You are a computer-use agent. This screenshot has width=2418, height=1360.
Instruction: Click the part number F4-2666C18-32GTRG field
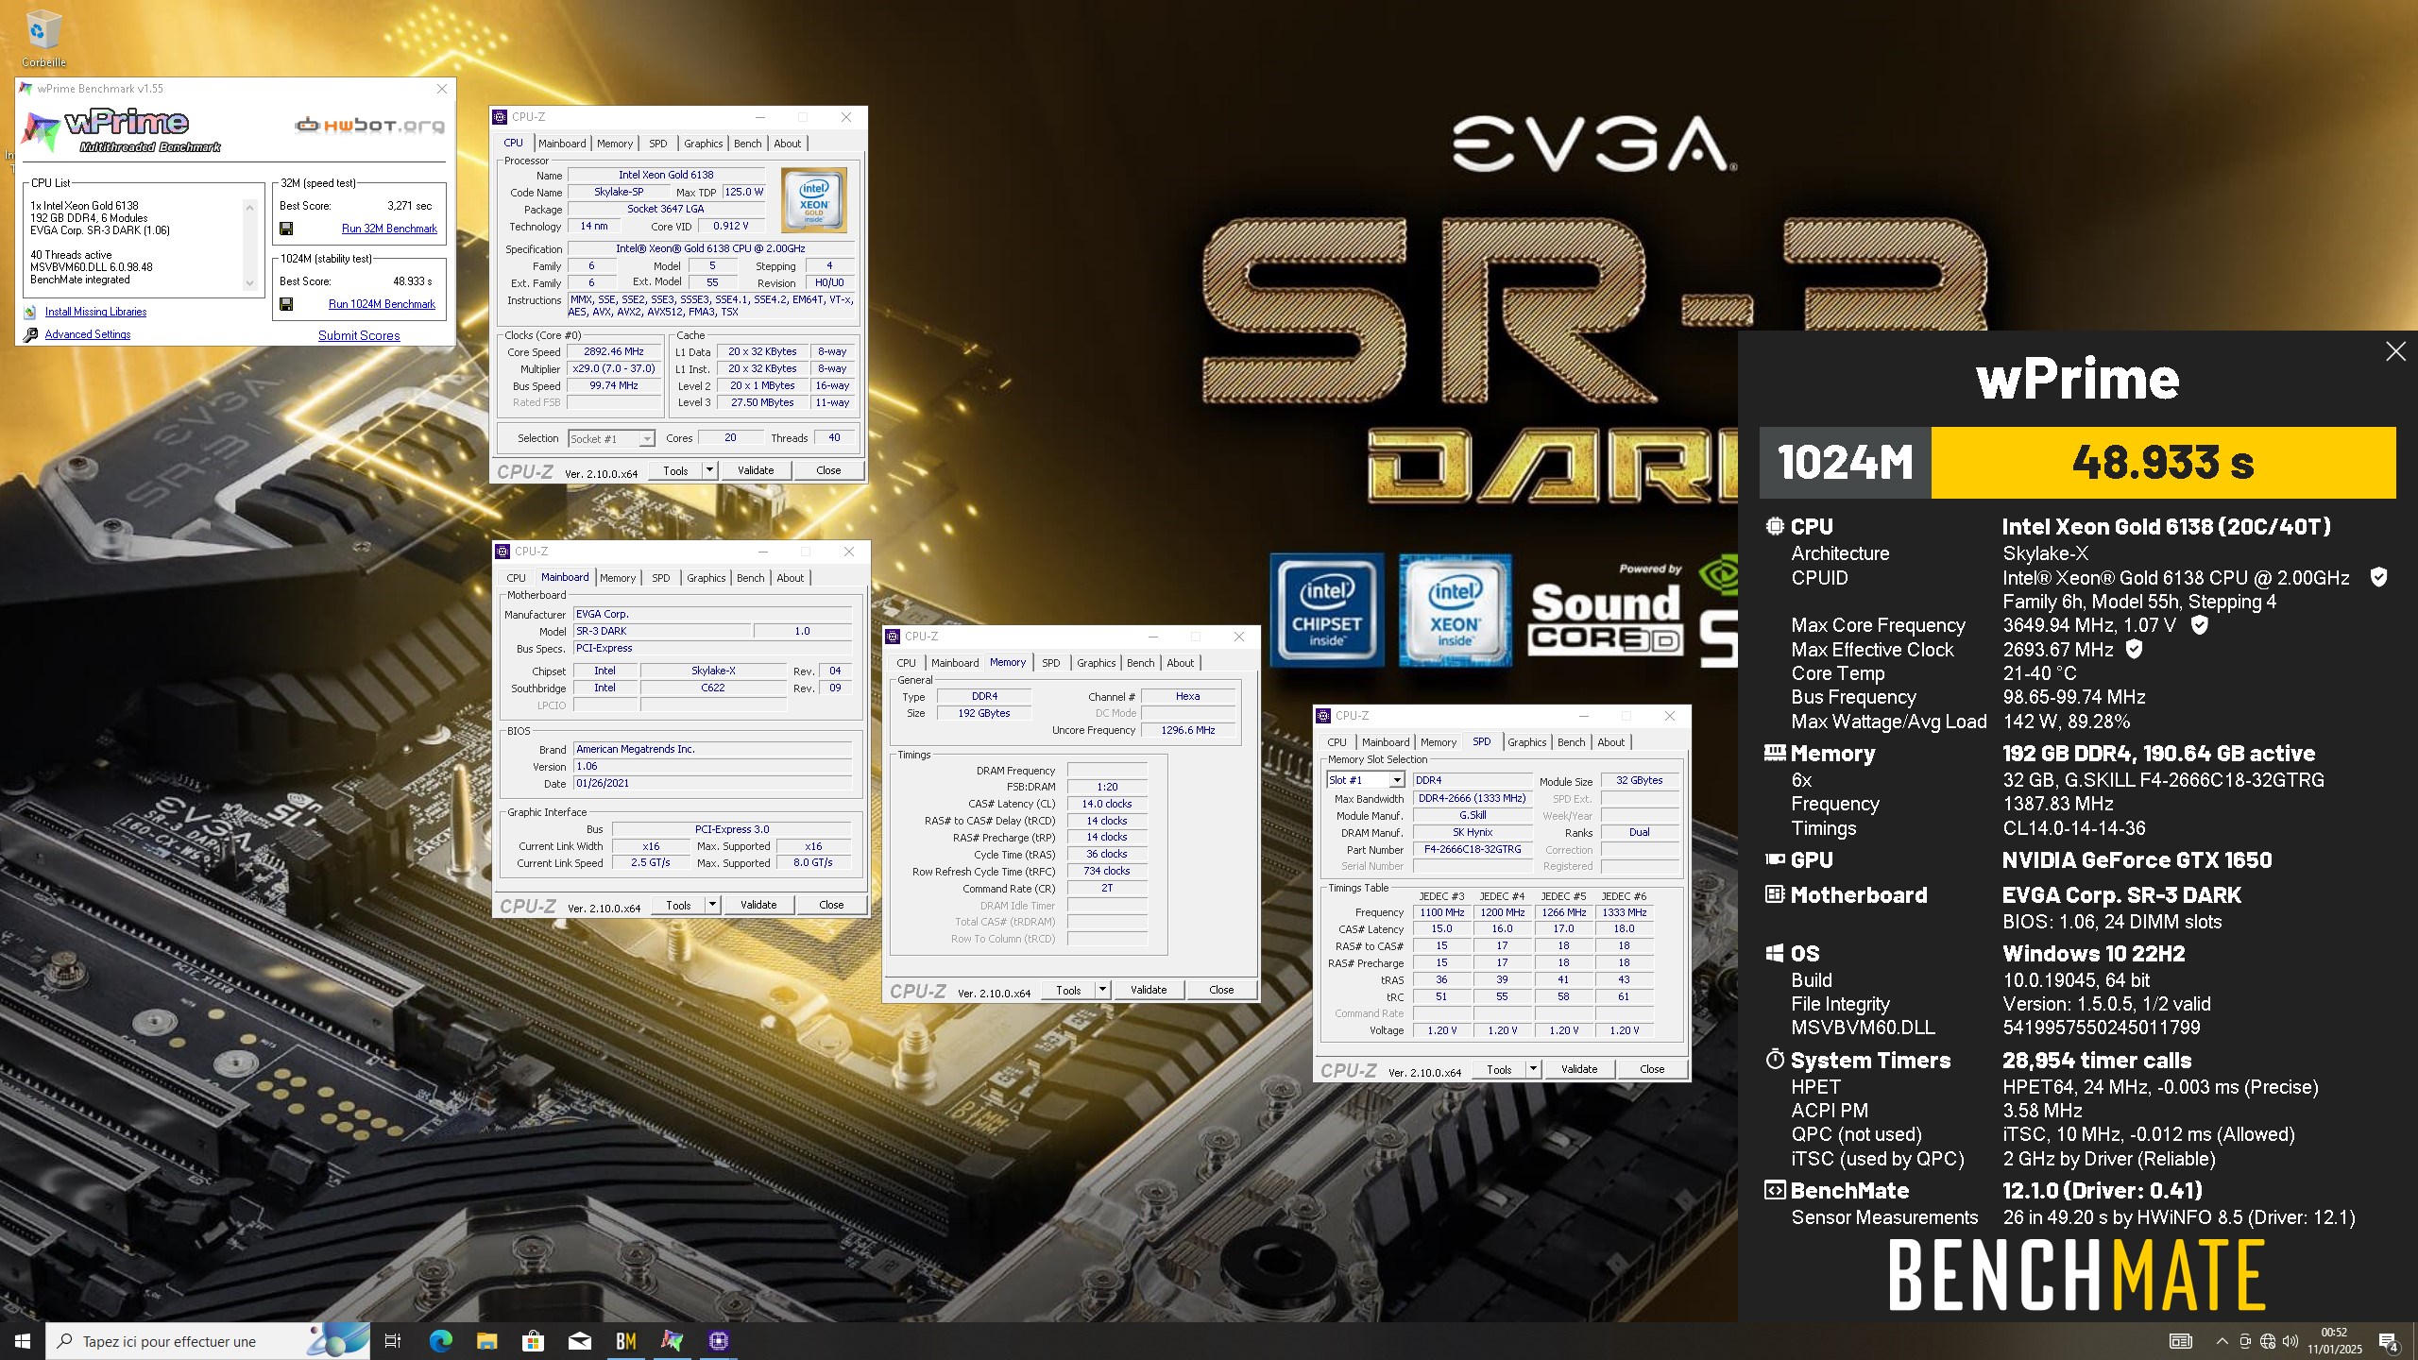[1473, 849]
